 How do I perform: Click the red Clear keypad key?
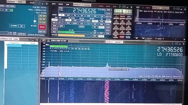(x=122, y=36)
